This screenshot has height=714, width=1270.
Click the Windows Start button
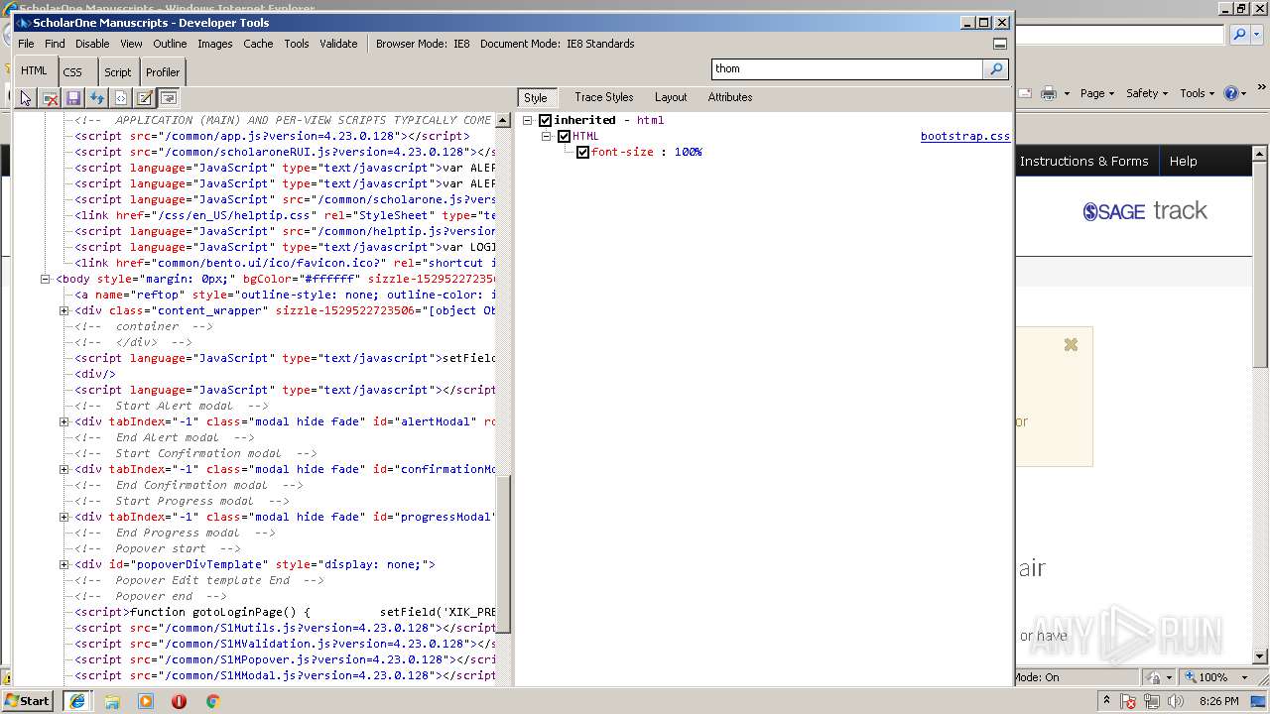[x=27, y=701]
